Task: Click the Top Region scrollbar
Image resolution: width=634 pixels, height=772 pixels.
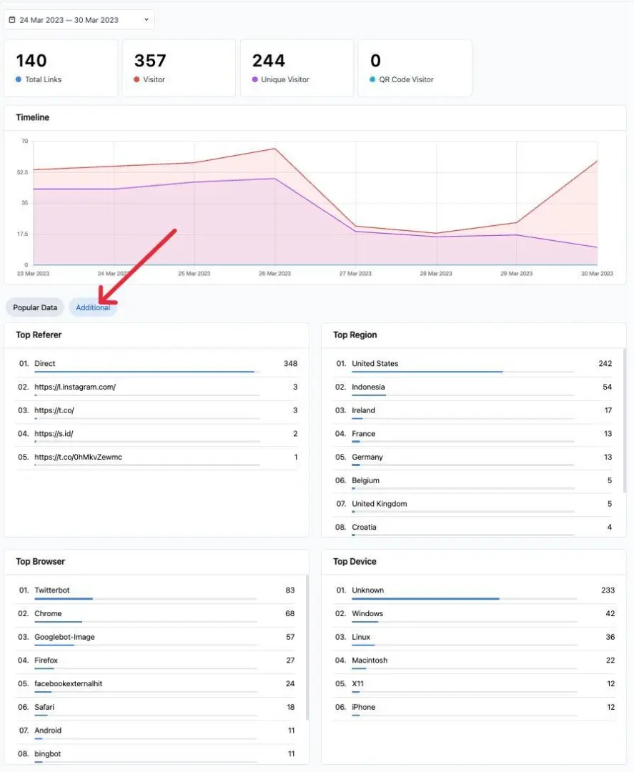Action: [x=624, y=422]
